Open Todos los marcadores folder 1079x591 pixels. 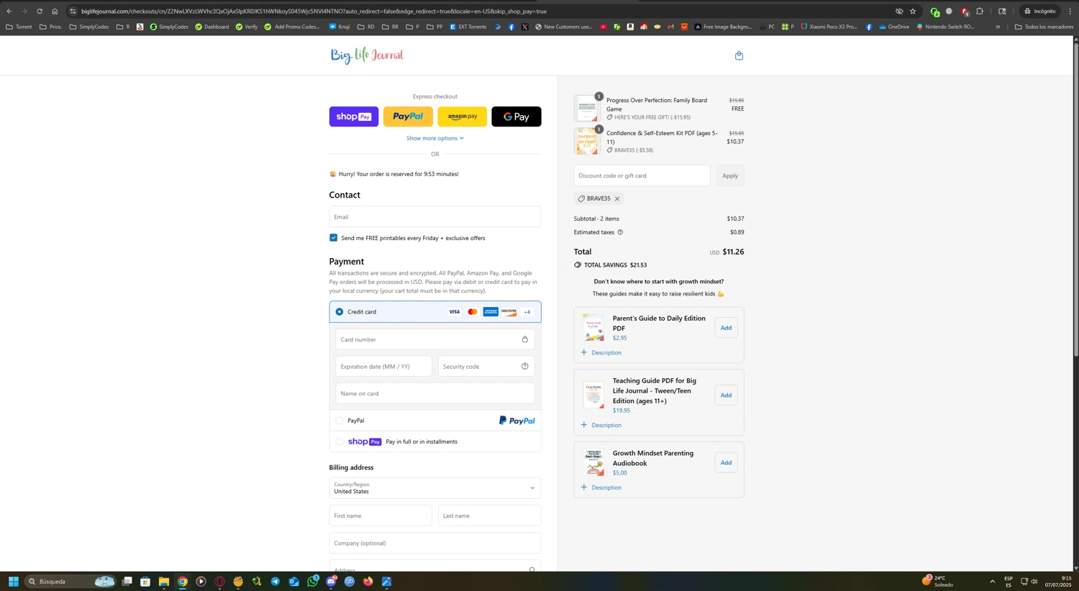[1044, 27]
